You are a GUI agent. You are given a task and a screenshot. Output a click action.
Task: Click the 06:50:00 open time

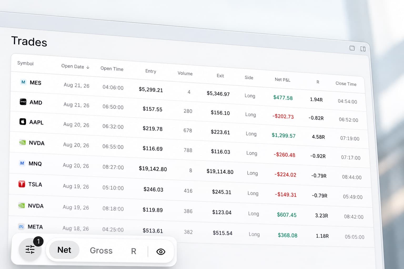pos(113,107)
